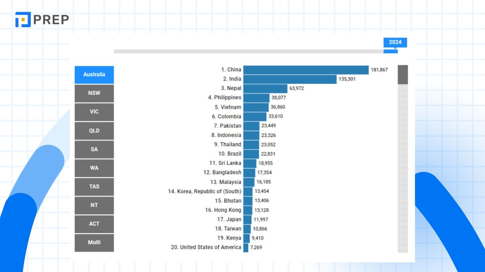Open the VIC tab
485x272 pixels.
point(94,112)
